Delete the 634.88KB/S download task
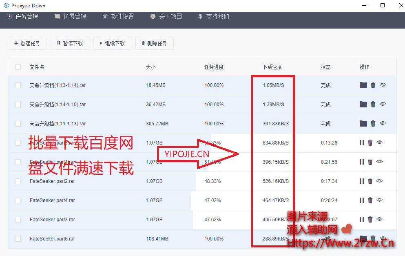 pos(370,142)
